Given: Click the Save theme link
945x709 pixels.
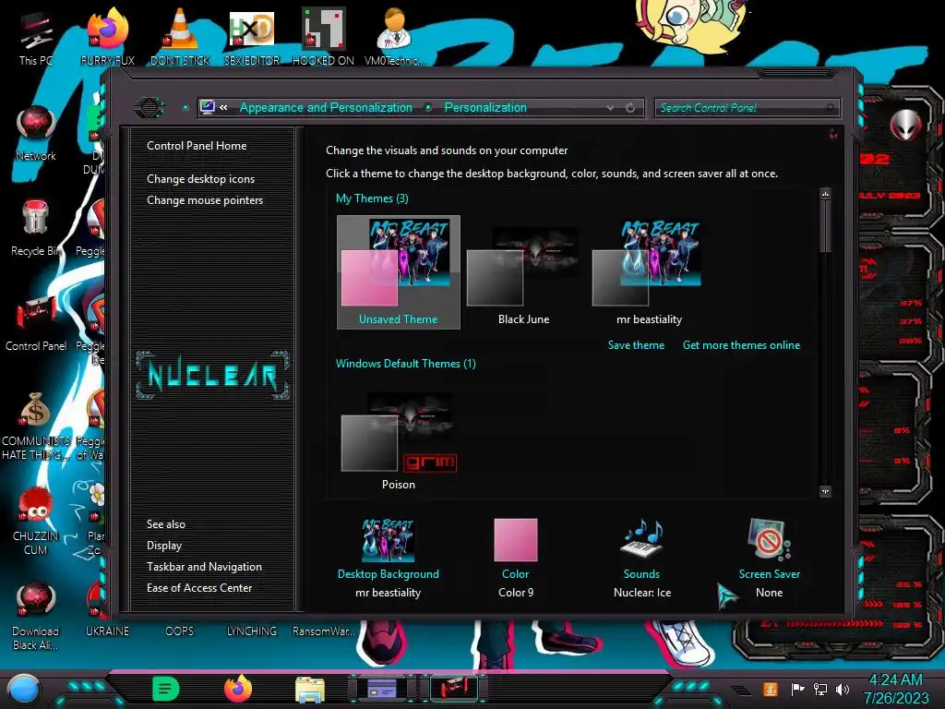Looking at the screenshot, I should [636, 345].
